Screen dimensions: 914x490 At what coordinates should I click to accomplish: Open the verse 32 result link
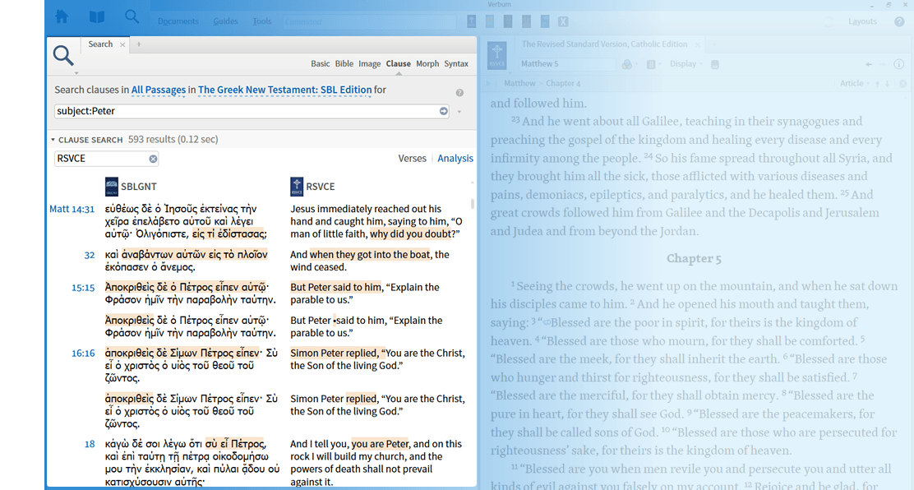(x=90, y=255)
